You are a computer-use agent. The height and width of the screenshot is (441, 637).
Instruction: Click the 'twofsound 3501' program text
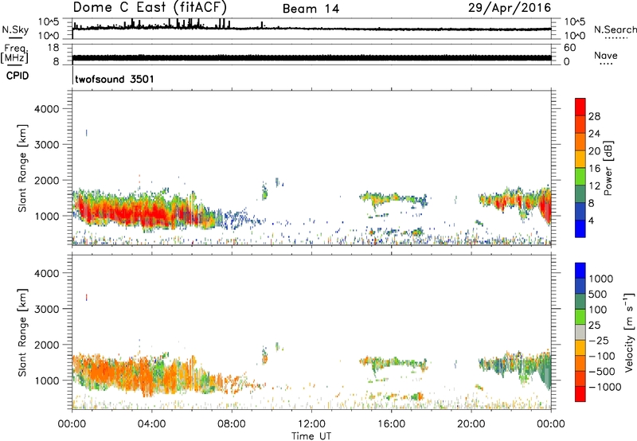115,79
